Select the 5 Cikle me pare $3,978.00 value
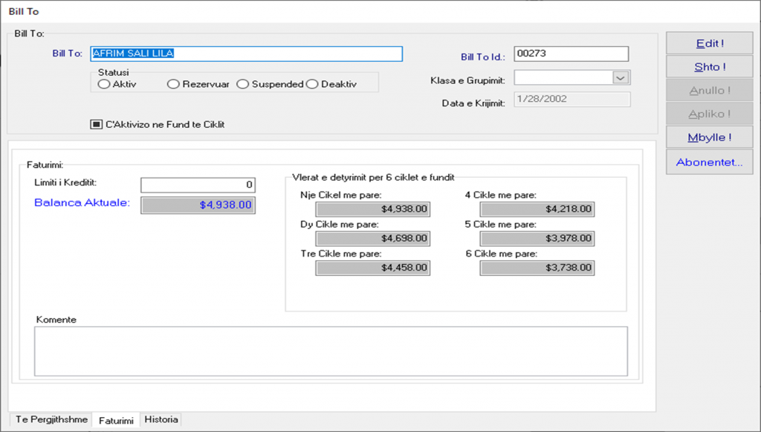 (537, 239)
